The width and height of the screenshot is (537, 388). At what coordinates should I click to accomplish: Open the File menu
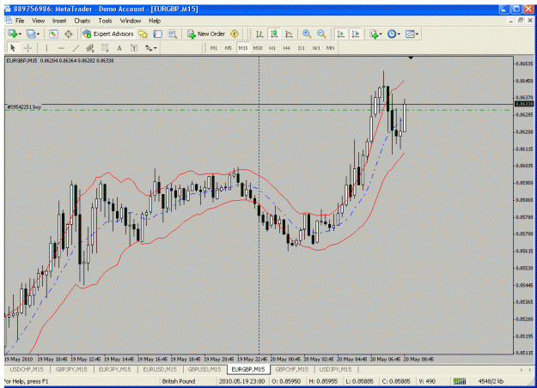(x=20, y=21)
